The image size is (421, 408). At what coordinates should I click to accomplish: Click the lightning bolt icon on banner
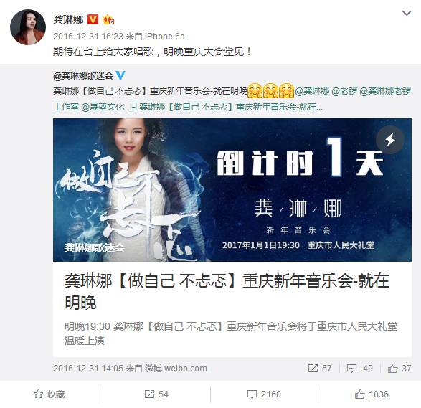pyautogui.click(x=389, y=140)
